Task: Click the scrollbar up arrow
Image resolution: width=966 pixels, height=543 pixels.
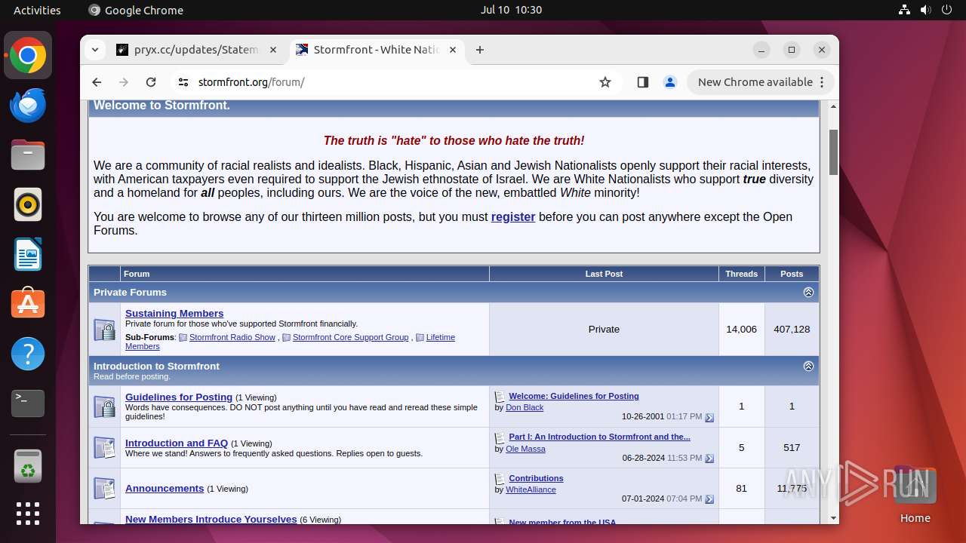Action: pos(833,106)
